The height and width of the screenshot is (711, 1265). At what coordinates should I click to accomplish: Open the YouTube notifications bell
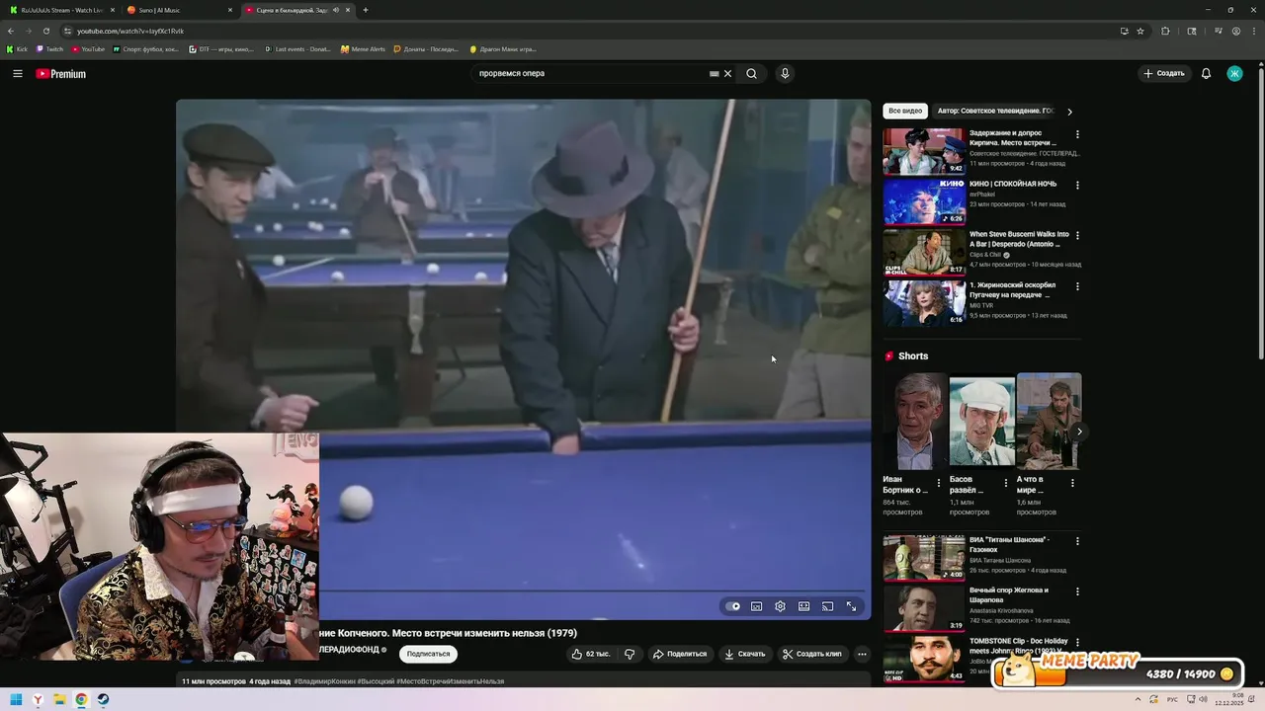1206,73
